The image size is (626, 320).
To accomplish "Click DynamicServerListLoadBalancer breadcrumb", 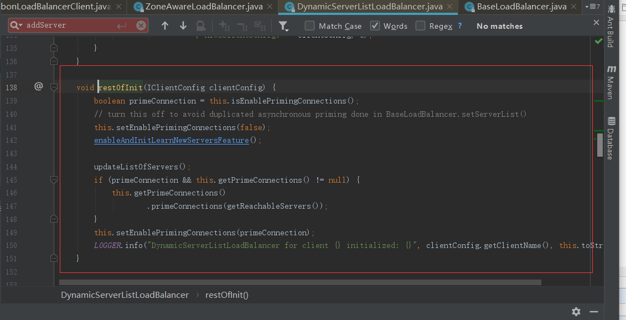I will click(125, 295).
